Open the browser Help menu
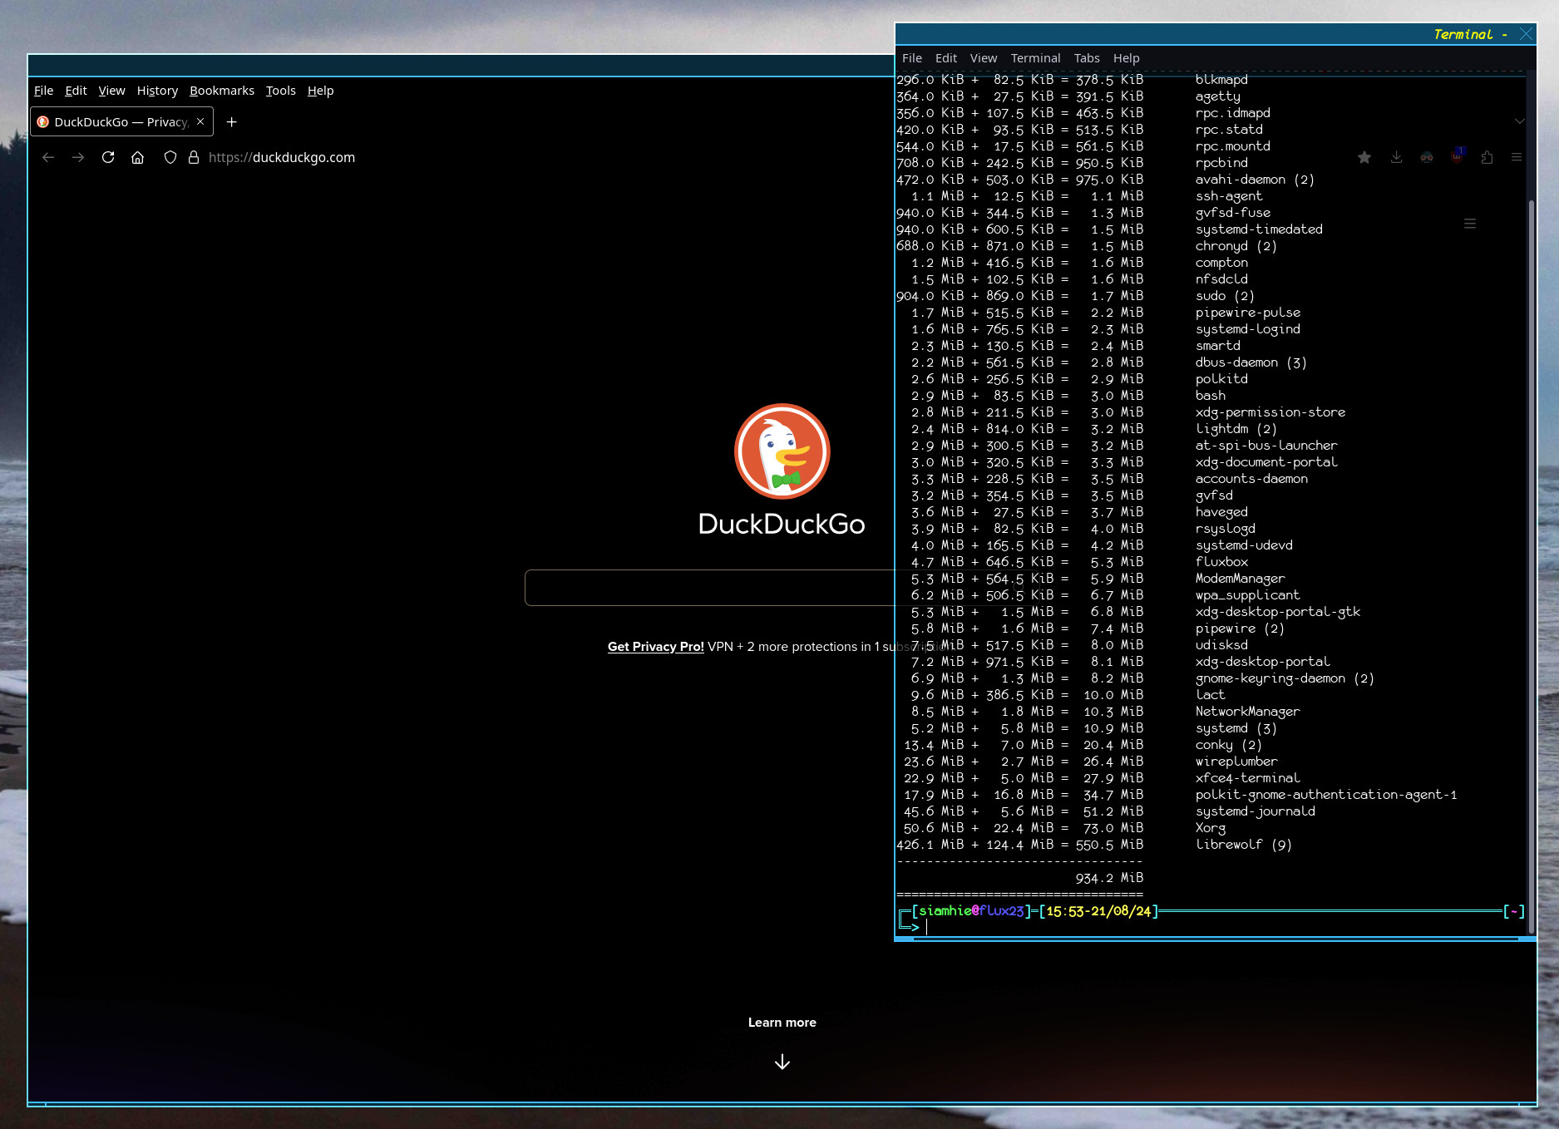This screenshot has height=1129, width=1559. coord(320,91)
